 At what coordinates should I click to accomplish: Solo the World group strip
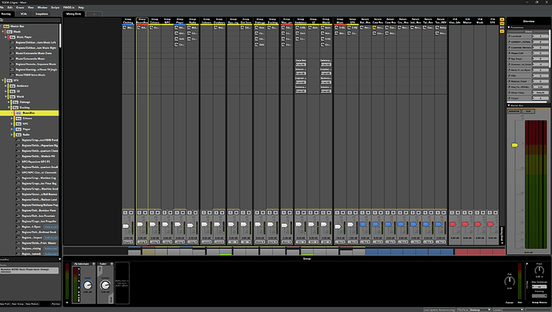tap(323, 212)
